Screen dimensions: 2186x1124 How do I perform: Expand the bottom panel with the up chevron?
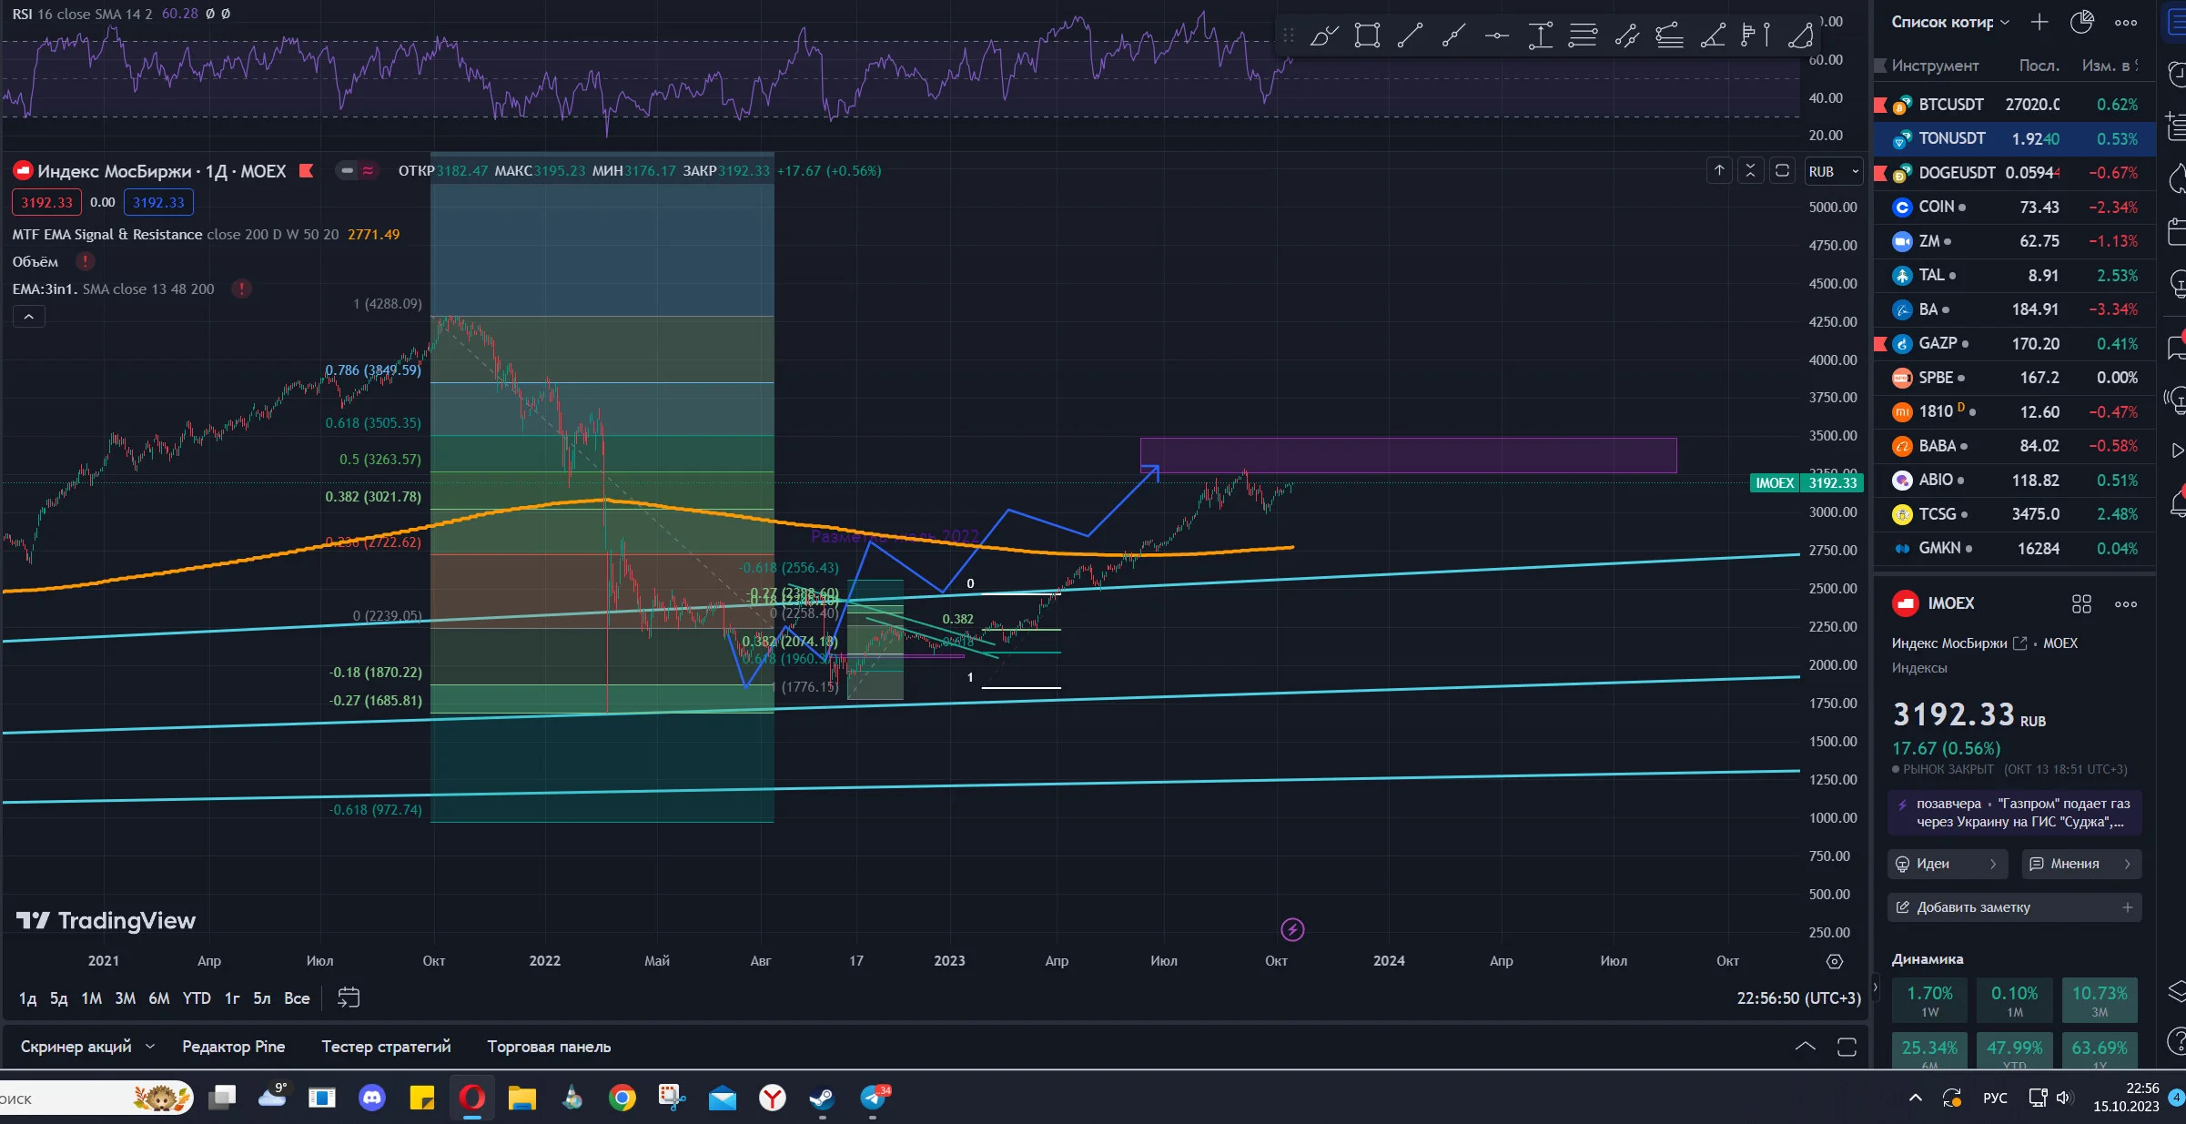(1805, 1047)
